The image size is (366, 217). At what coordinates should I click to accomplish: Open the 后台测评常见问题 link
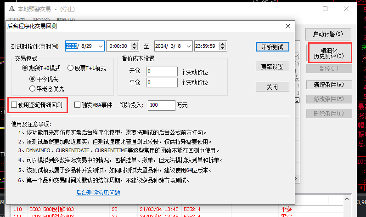(x=98, y=193)
